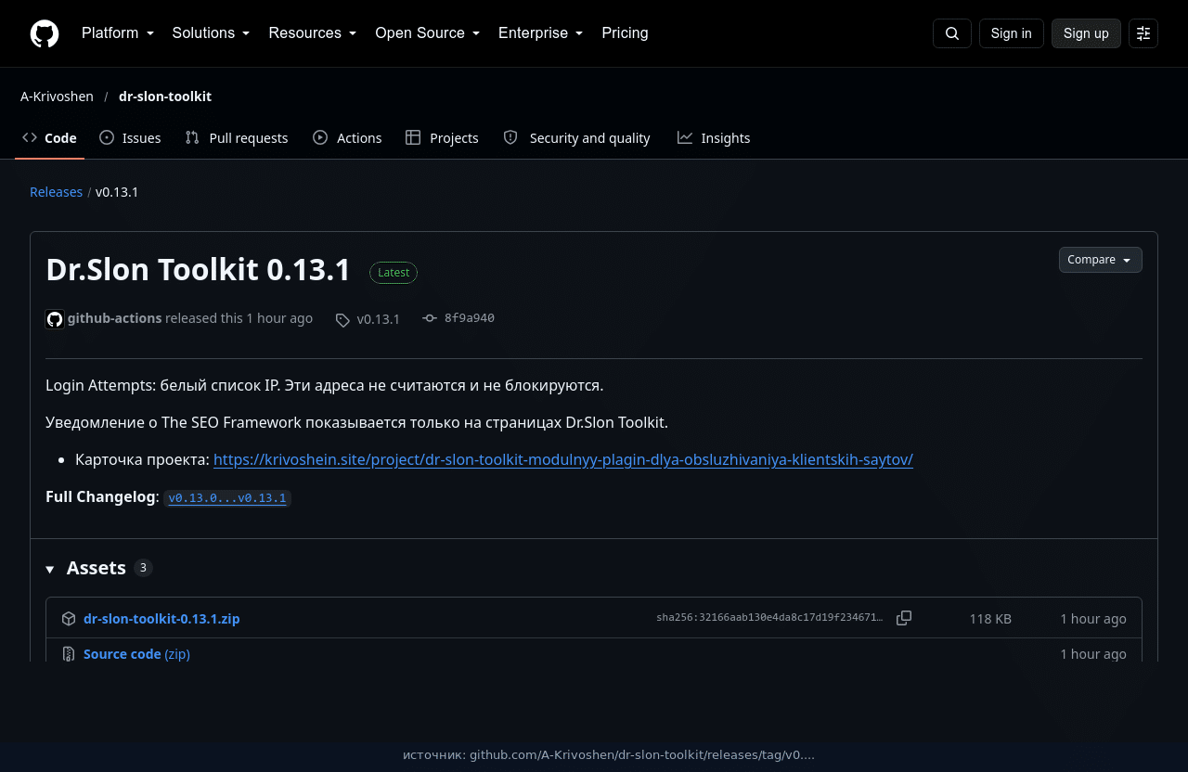Image resolution: width=1188 pixels, height=772 pixels.
Task: Click the github-actions avatar icon
Action: 55,319
